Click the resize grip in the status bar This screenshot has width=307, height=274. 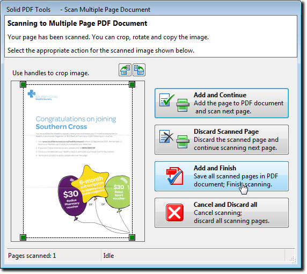(x=293, y=260)
